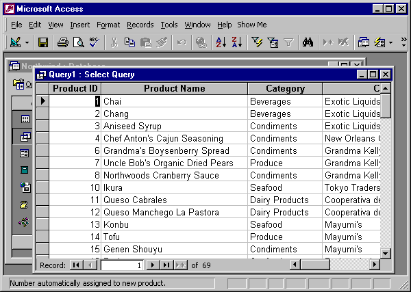Open the Window menu
Image resolution: width=411 pixels, height=292 pixels.
click(197, 25)
